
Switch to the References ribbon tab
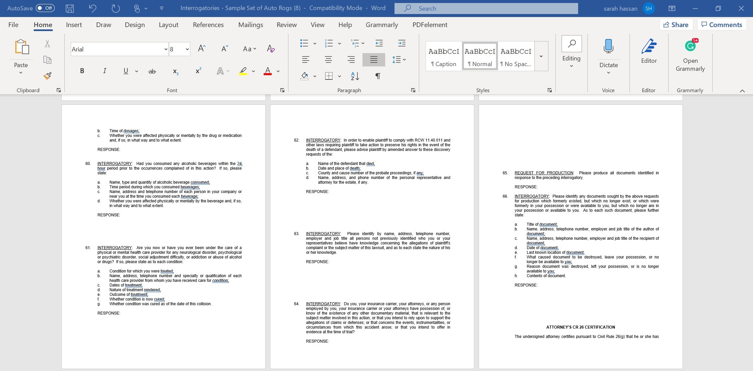coord(208,24)
